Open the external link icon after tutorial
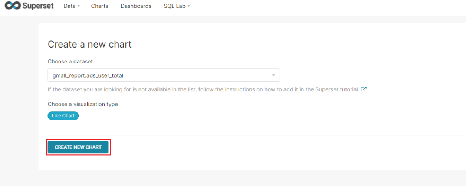Screen dimensions: 466x186 point(364,89)
